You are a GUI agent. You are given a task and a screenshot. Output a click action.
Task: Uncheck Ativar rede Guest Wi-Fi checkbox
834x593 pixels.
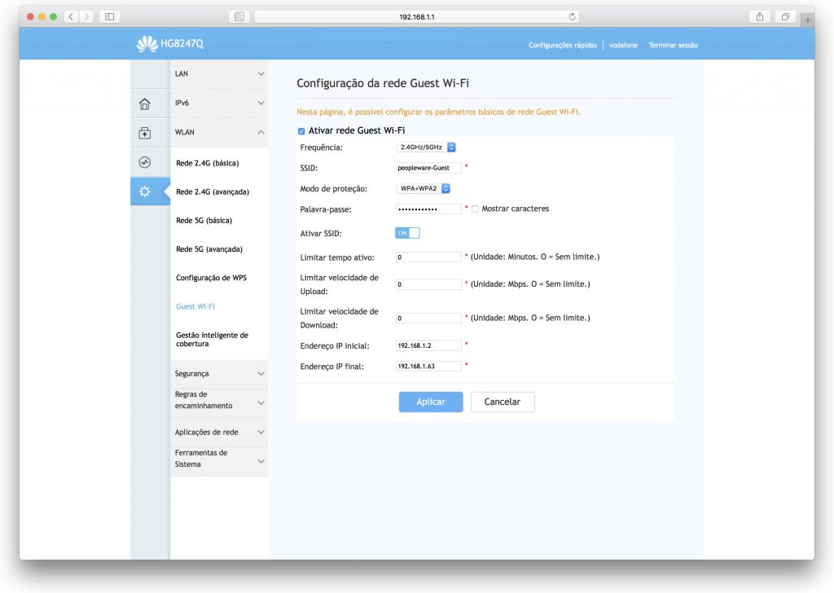point(301,131)
